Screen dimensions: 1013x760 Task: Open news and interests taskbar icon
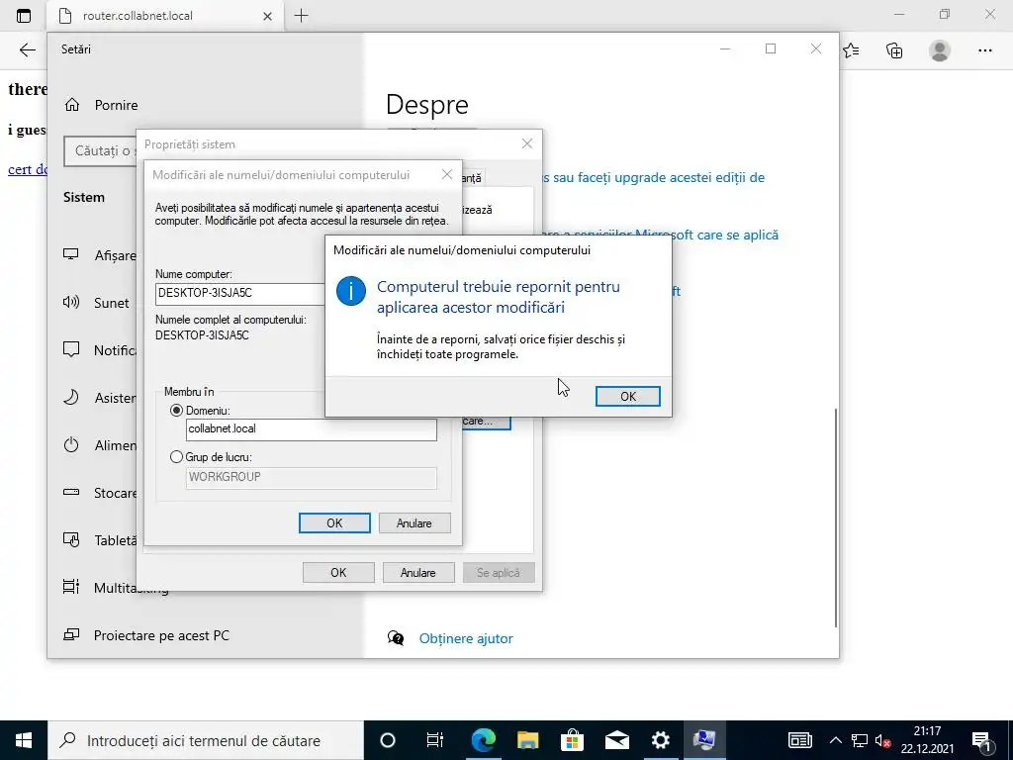point(799,740)
